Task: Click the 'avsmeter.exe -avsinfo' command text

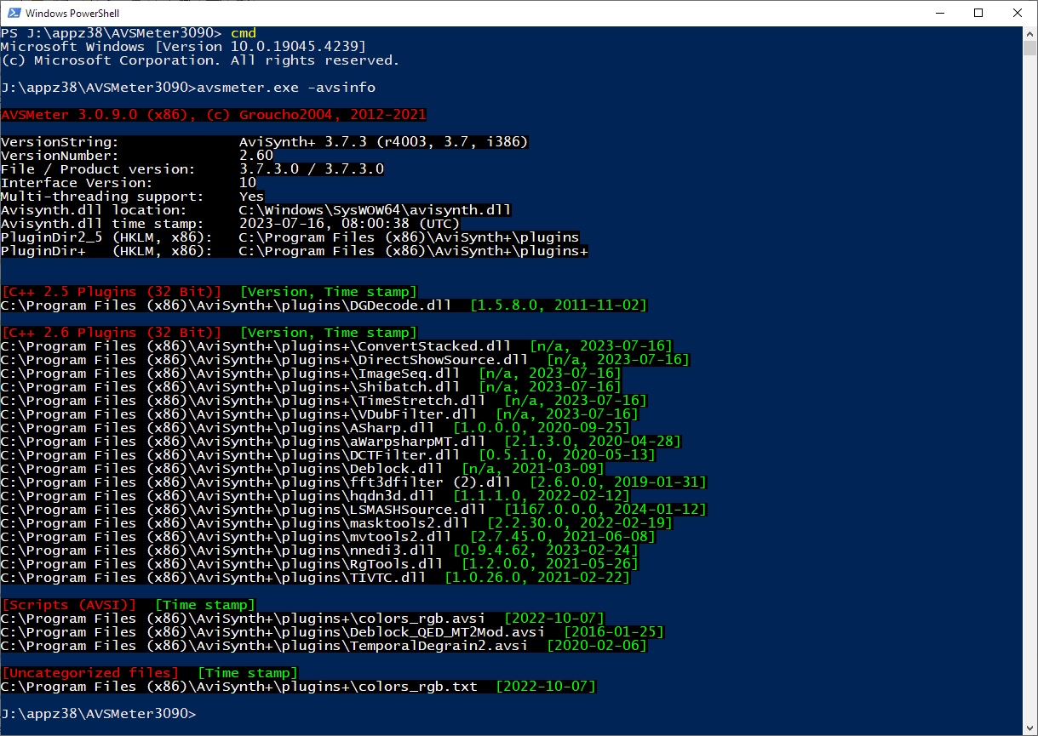Action: (286, 88)
